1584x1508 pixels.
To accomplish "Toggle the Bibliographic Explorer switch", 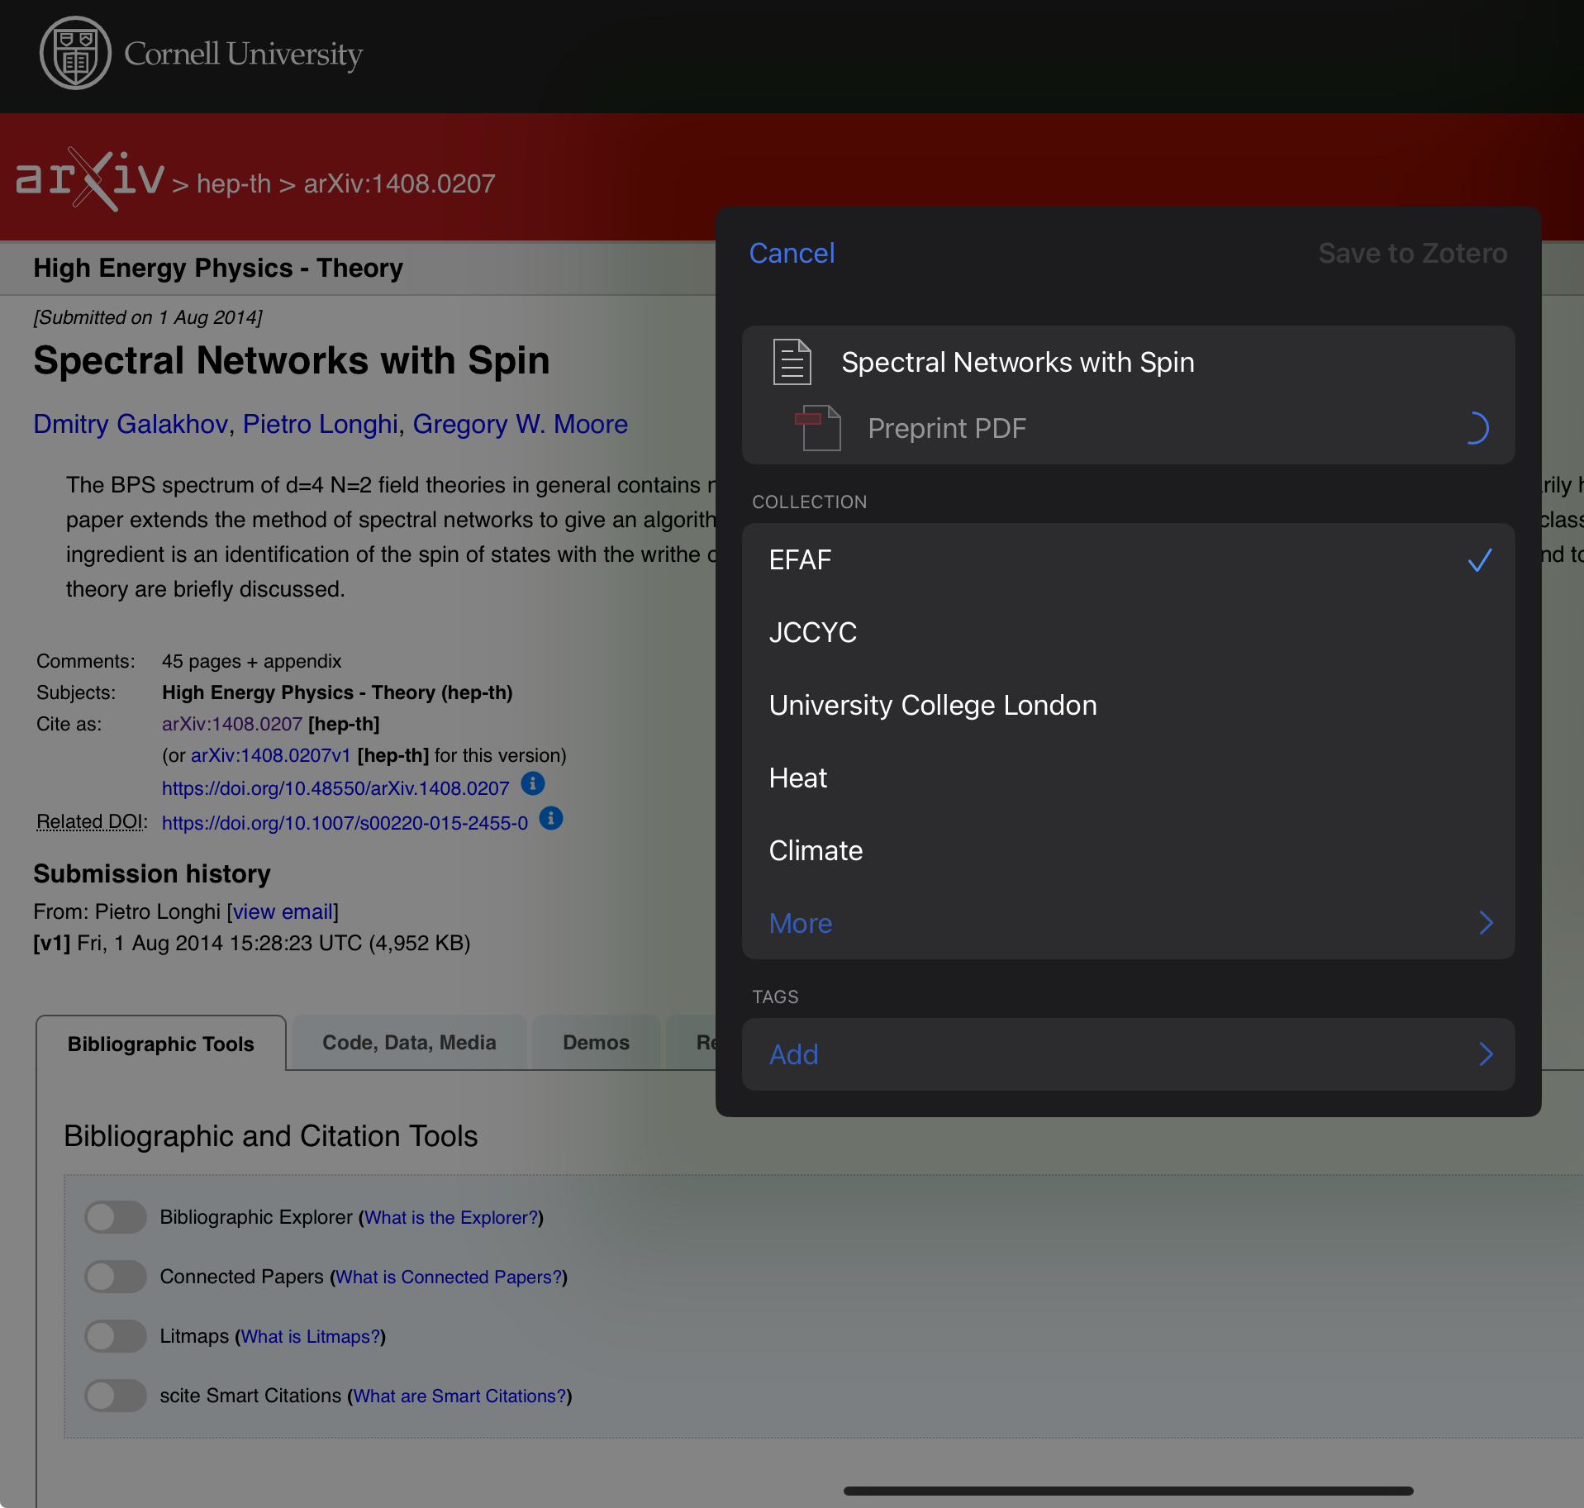I will click(x=116, y=1217).
